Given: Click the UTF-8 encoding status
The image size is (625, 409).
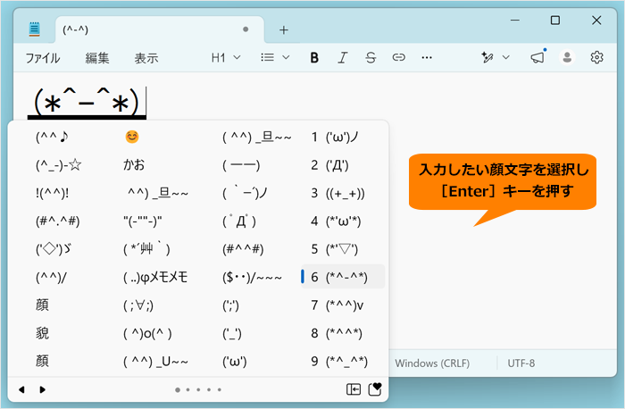Looking at the screenshot, I should pyautogui.click(x=521, y=363).
